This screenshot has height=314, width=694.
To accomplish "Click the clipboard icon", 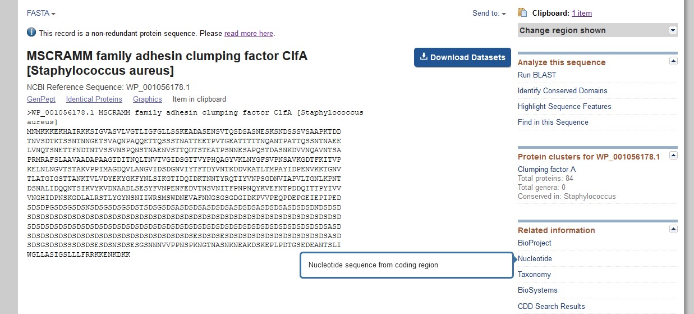I will pyautogui.click(x=523, y=12).
